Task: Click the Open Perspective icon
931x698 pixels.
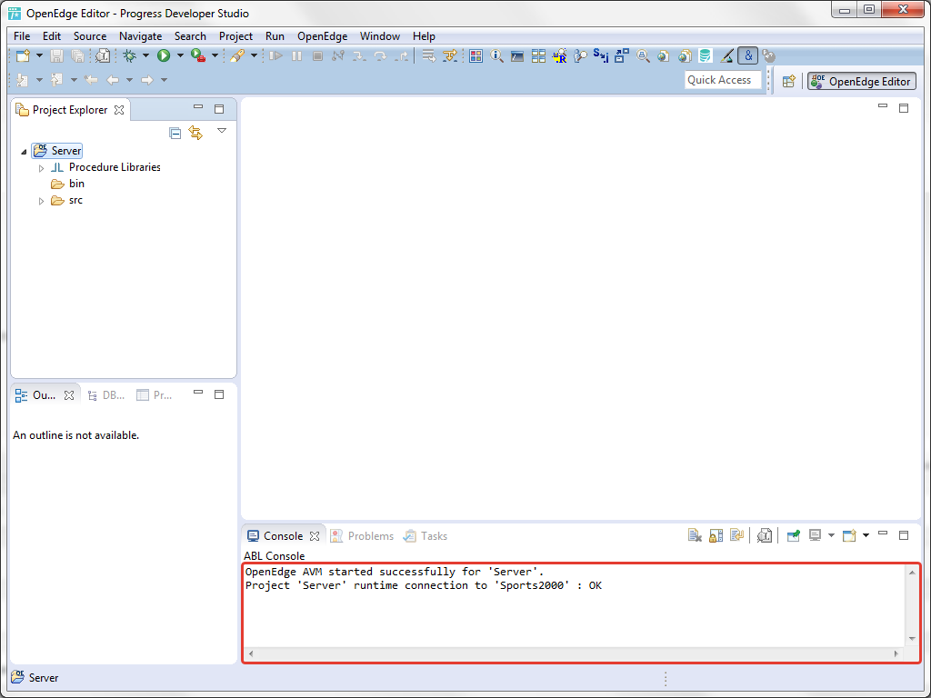Action: [x=788, y=81]
